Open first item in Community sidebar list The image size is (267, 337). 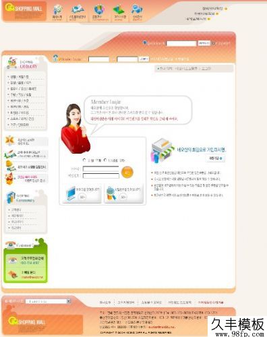(x=16, y=210)
